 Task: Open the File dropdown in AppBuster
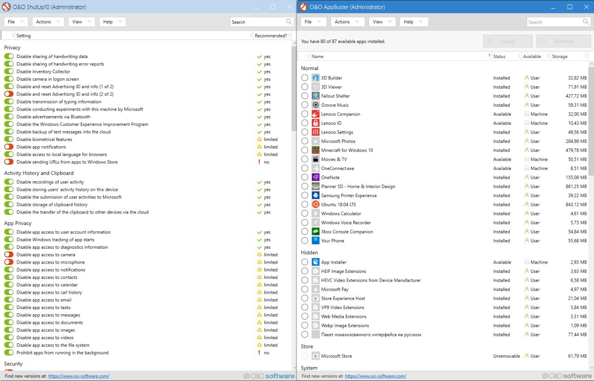[313, 22]
